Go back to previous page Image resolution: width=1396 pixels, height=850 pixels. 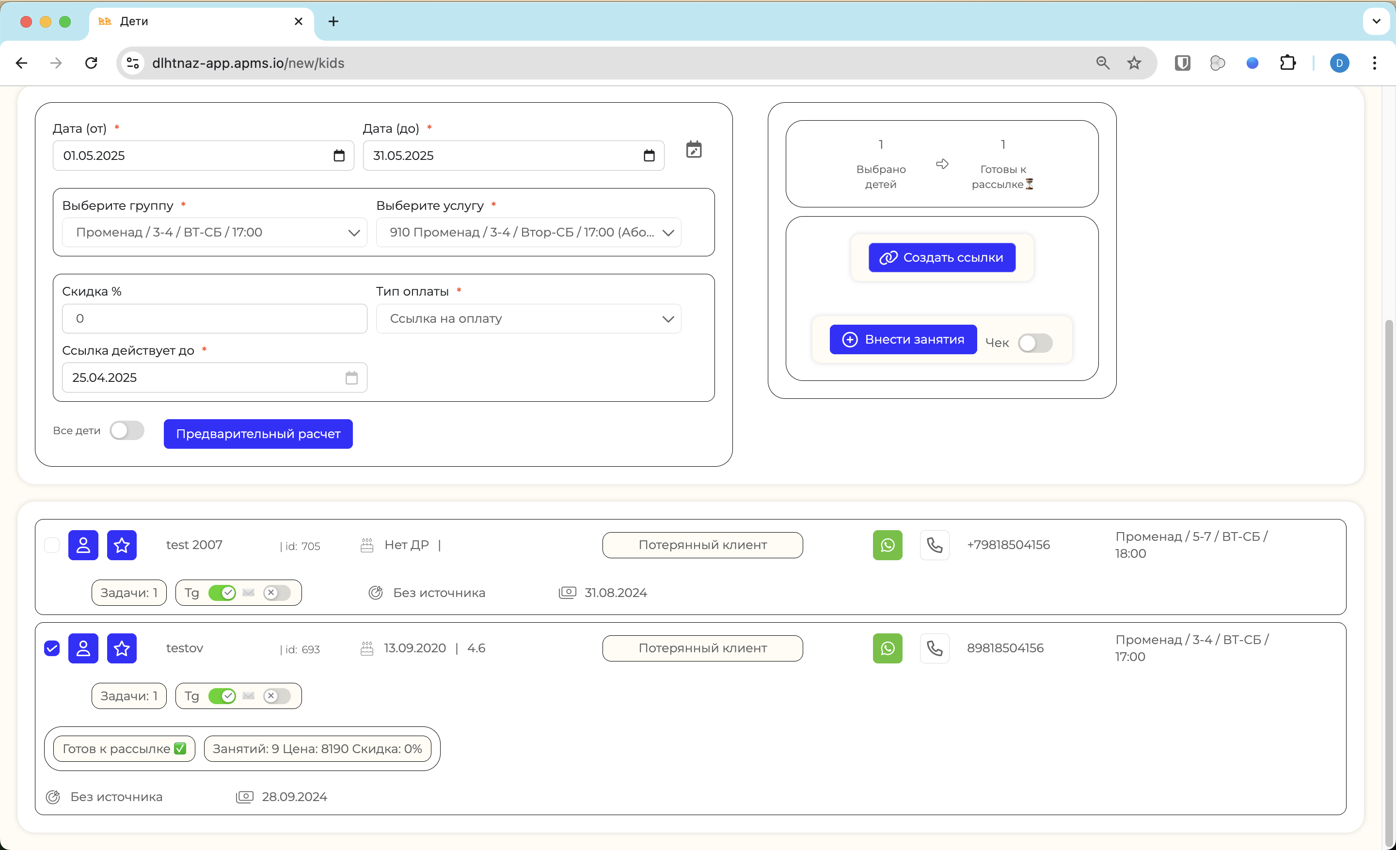pyautogui.click(x=21, y=63)
